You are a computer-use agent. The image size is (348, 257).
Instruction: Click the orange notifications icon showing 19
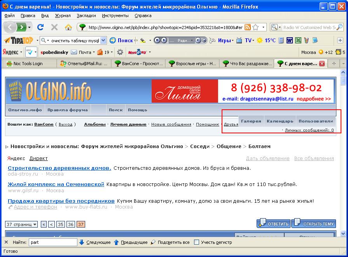pos(100,52)
